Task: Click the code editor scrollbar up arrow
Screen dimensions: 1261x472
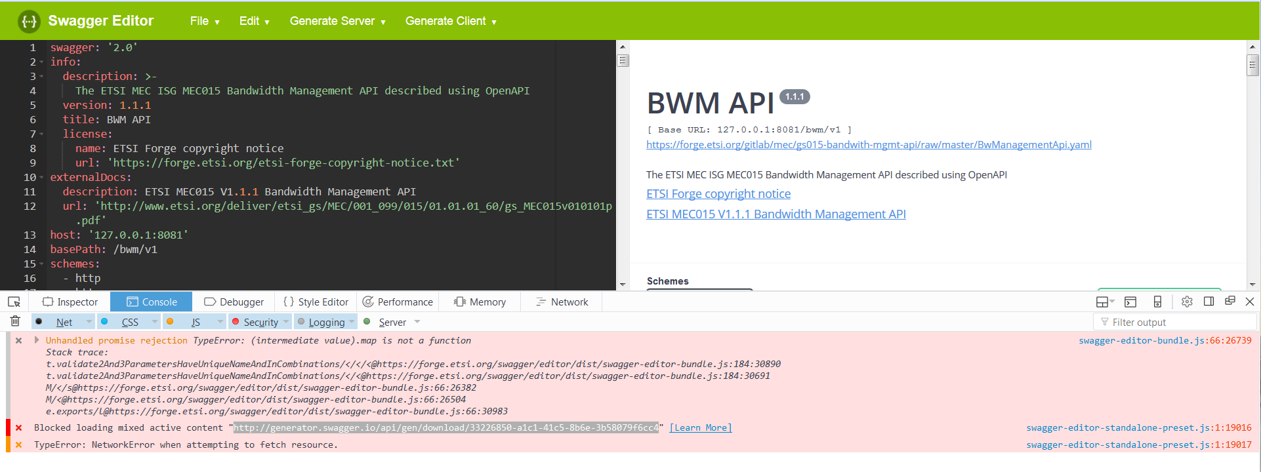Action: [x=623, y=47]
